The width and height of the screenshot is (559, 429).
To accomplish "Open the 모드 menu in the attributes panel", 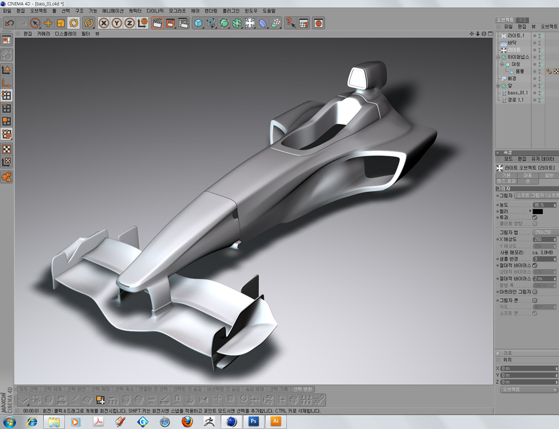I will click(508, 159).
